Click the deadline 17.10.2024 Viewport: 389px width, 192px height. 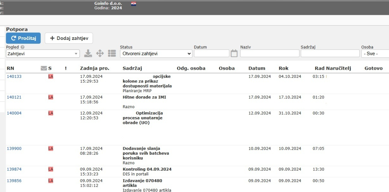tap(290, 97)
